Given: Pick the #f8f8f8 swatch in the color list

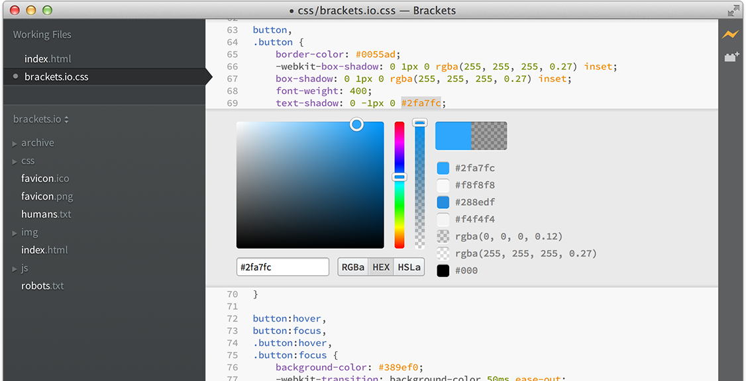Looking at the screenshot, I should click(x=443, y=185).
